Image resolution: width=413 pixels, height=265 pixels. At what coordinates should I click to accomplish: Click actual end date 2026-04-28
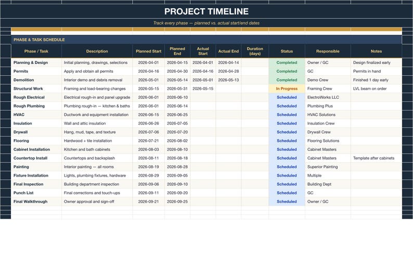click(228, 71)
